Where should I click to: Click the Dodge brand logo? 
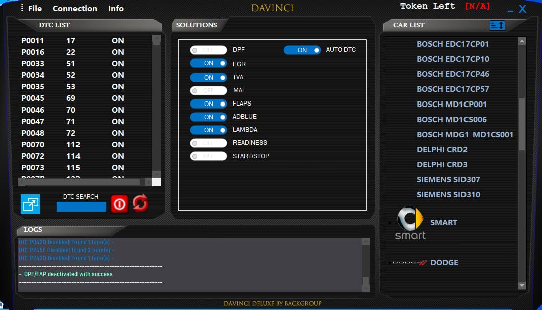[410, 263]
